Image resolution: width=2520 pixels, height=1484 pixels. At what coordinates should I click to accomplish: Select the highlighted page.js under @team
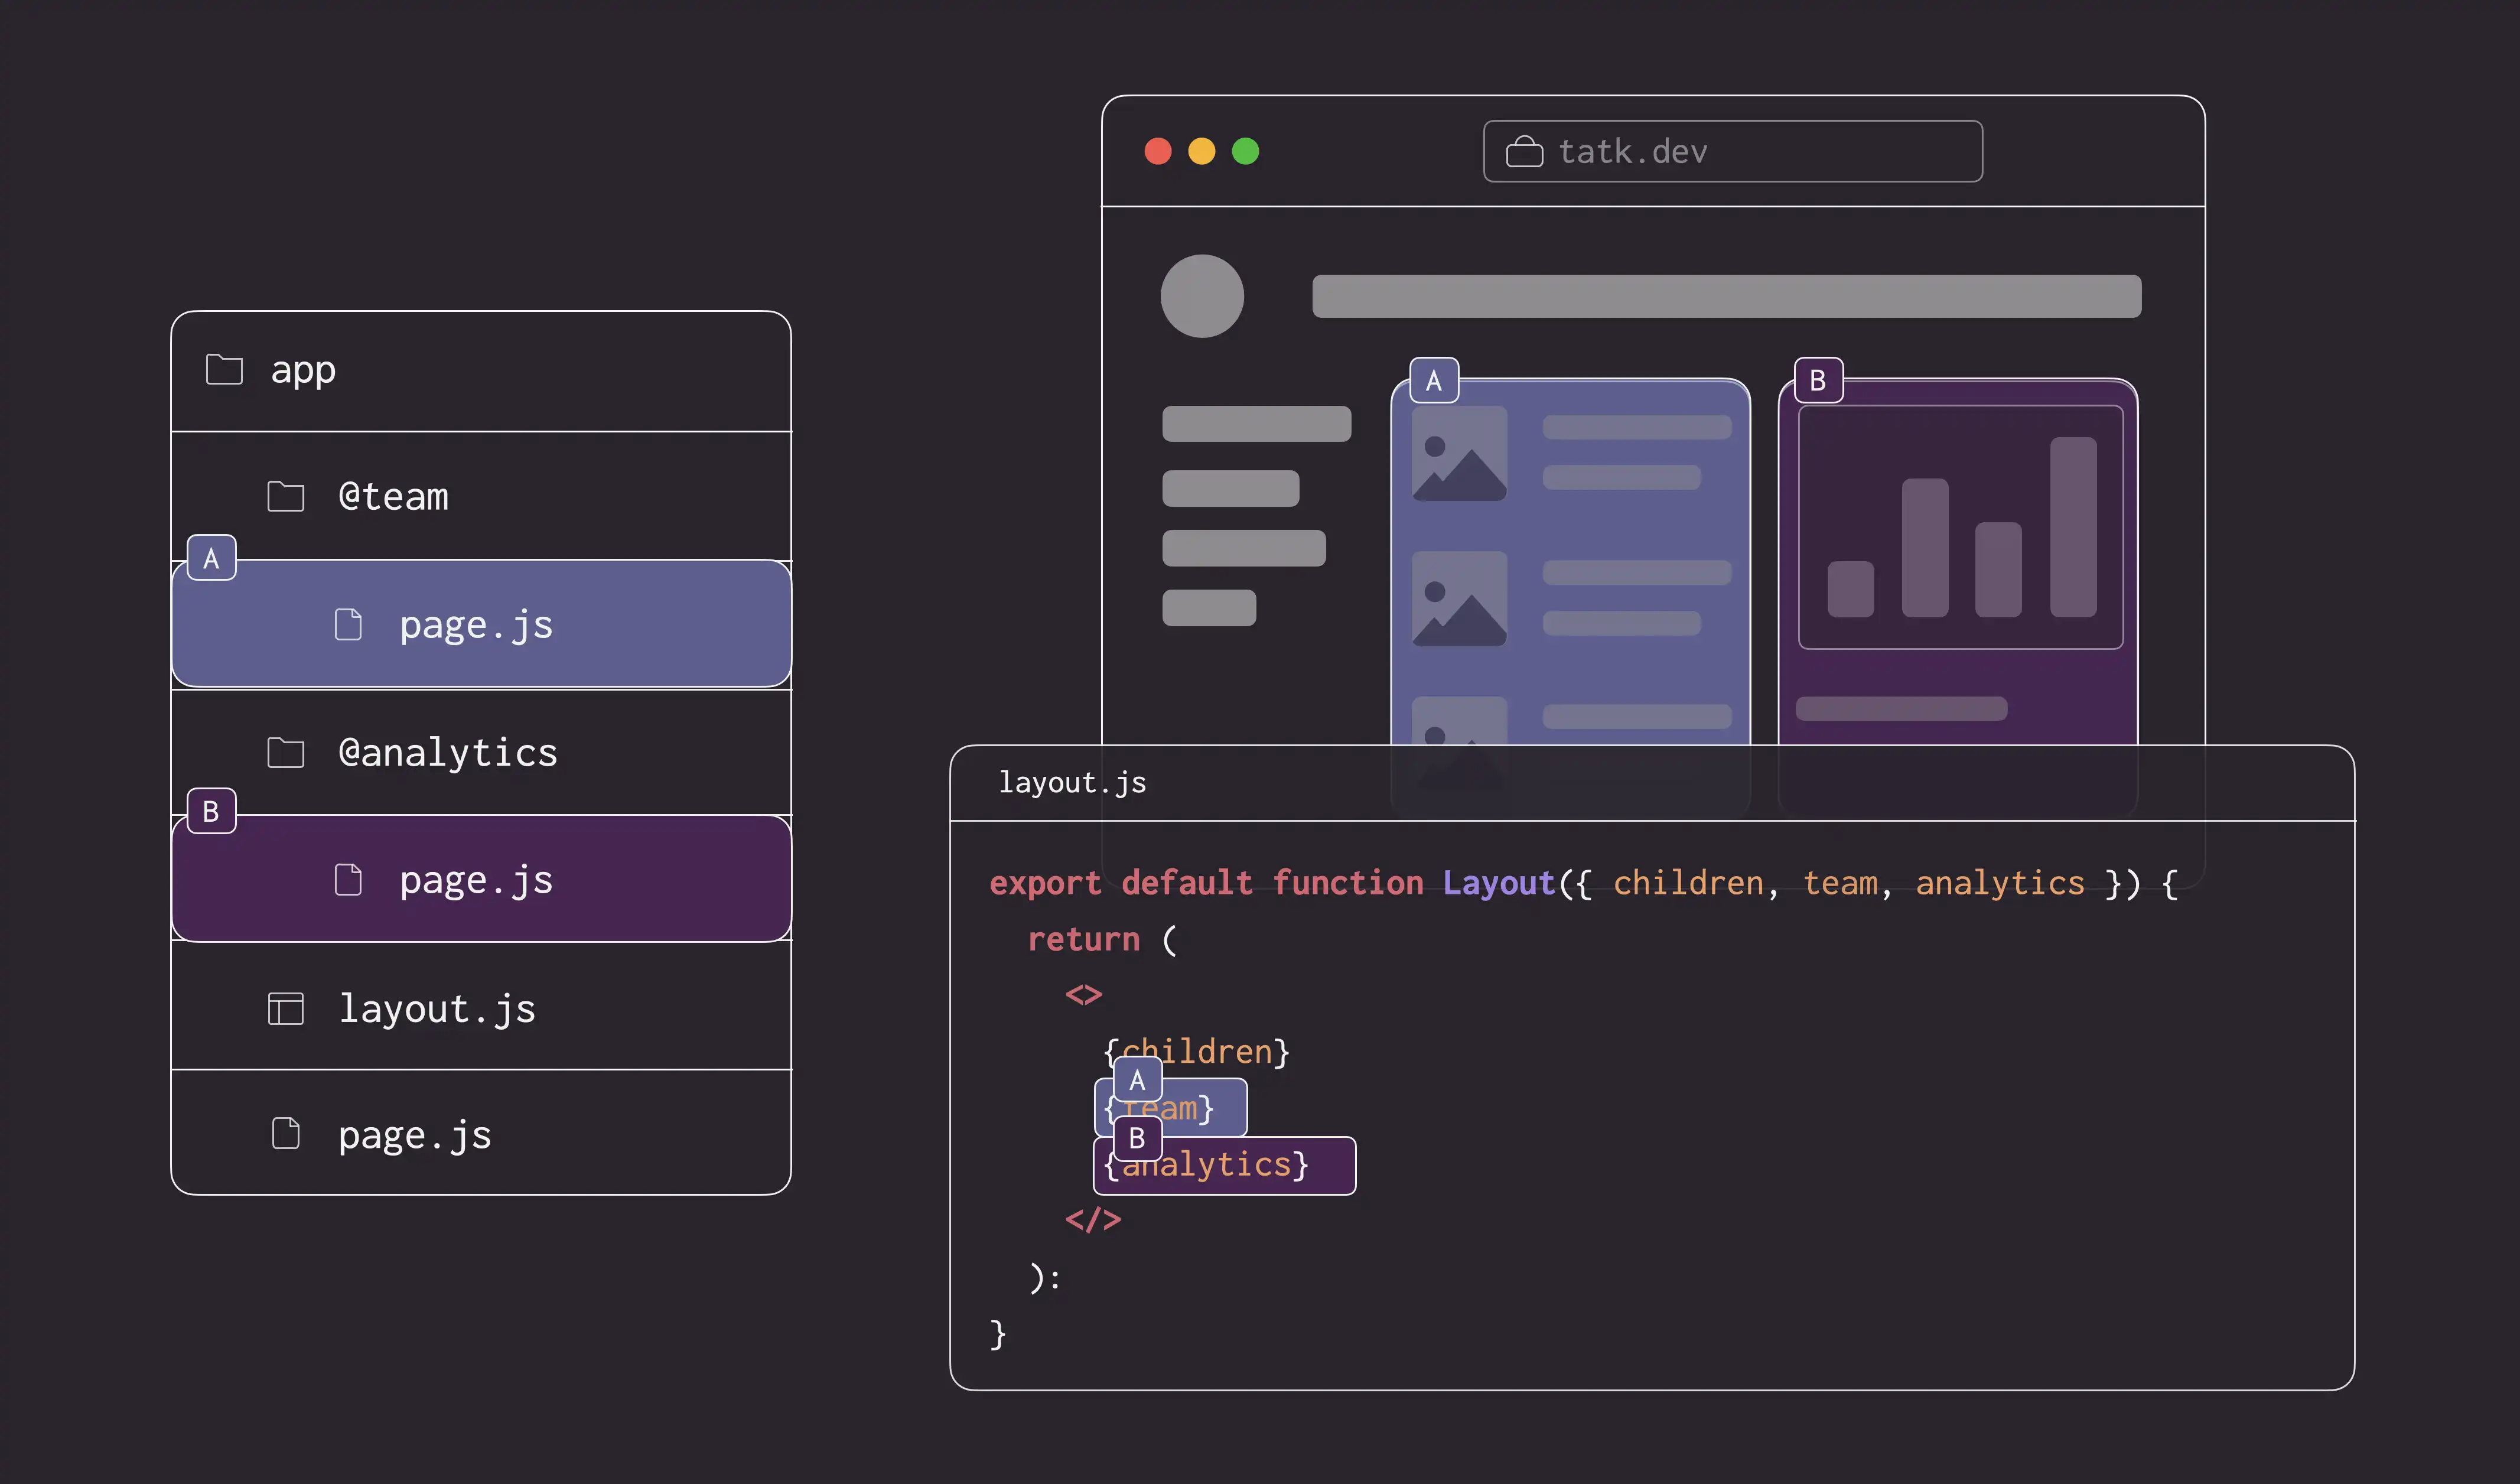click(481, 624)
